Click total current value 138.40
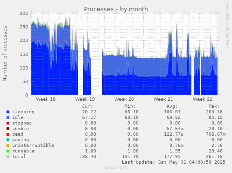Screen dimensions: 232x173 88,157
